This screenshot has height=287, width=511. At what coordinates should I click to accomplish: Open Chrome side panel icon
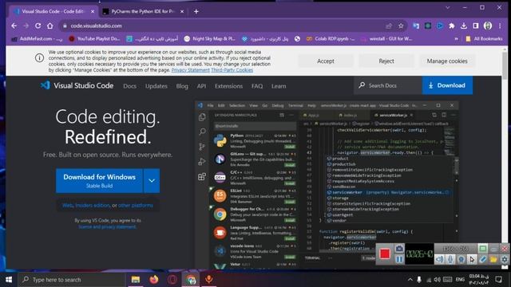pos(476,26)
